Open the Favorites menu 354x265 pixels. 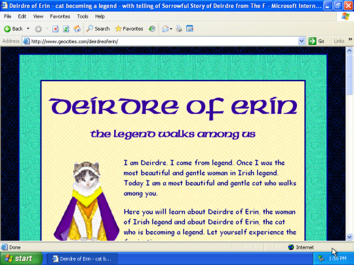(x=60, y=16)
